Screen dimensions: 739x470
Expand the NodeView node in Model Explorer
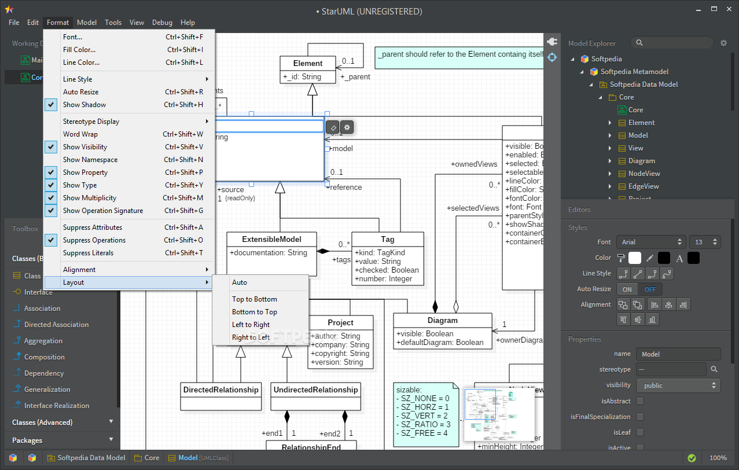click(610, 174)
